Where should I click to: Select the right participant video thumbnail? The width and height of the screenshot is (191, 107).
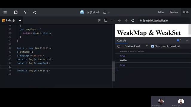point(181,102)
